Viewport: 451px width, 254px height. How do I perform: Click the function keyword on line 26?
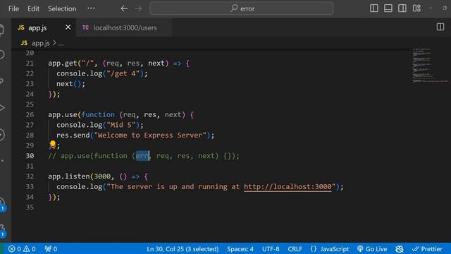click(x=98, y=114)
